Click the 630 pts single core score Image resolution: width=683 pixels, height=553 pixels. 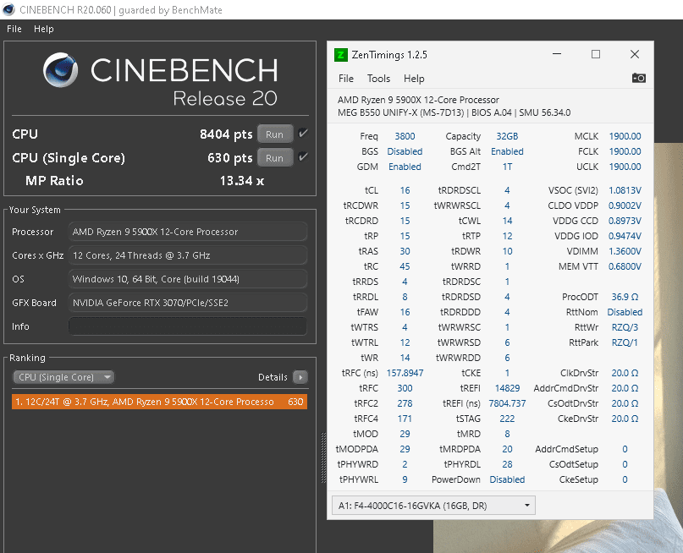230,157
